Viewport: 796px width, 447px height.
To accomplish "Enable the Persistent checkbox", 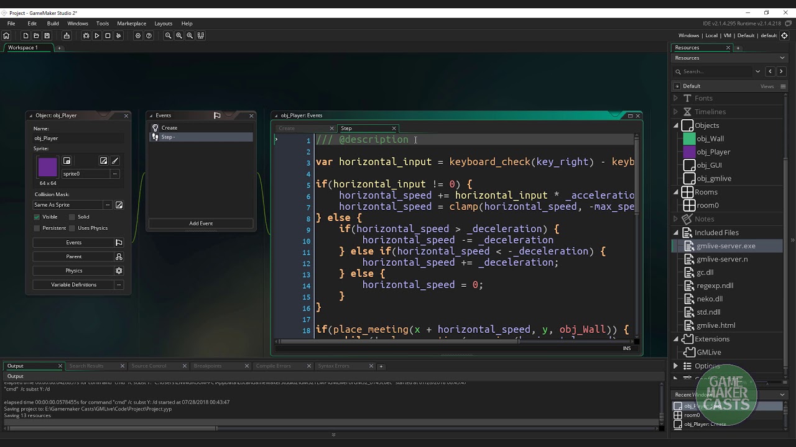I will pos(37,228).
